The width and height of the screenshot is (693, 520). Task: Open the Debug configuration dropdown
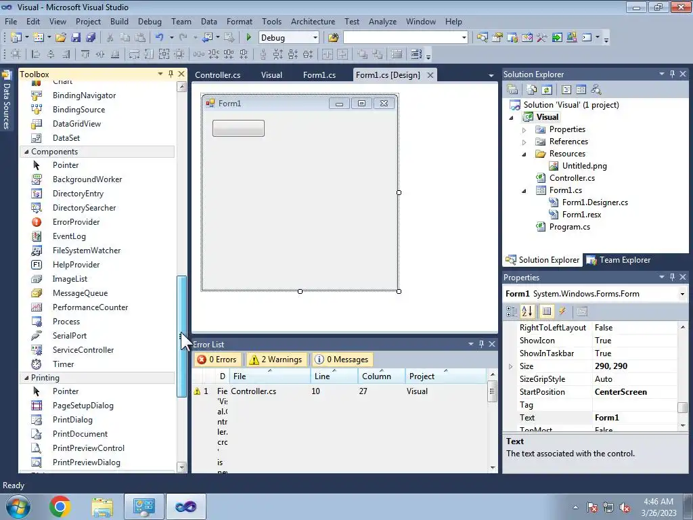pyautogui.click(x=315, y=38)
